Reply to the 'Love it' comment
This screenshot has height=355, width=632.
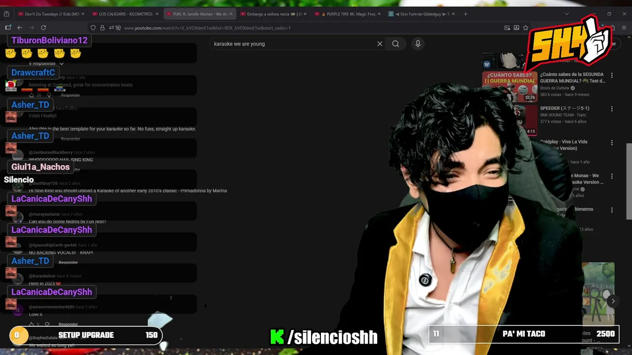coord(68,324)
